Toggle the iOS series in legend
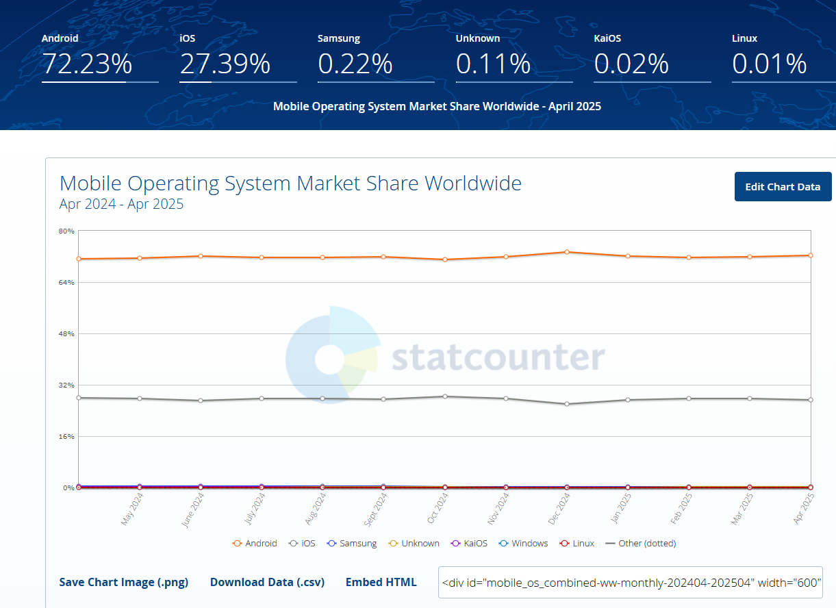This screenshot has height=608, width=836. 302,543
